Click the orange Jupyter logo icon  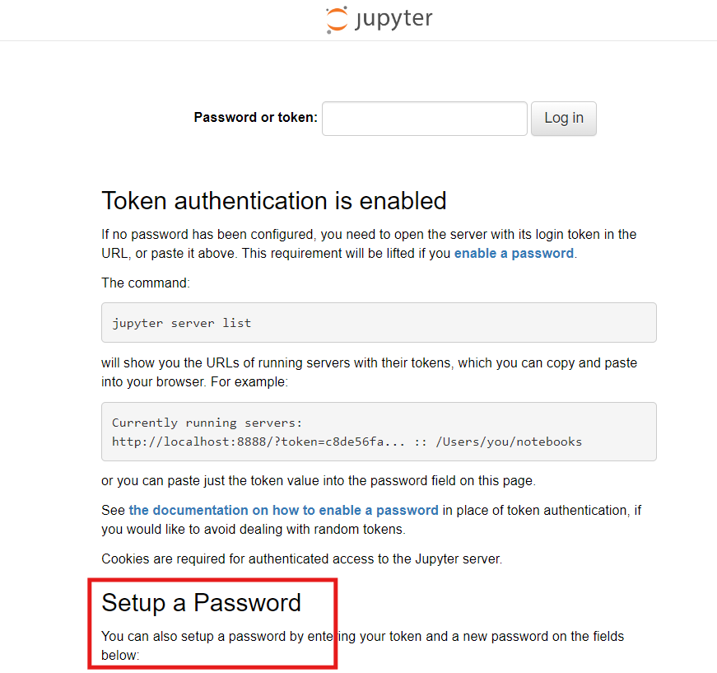[x=337, y=20]
